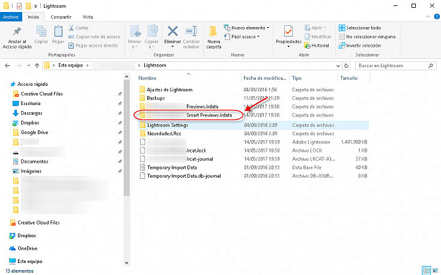Open the Mover a dropdown
Viewport: 441px width, 275px height.
coord(135,37)
